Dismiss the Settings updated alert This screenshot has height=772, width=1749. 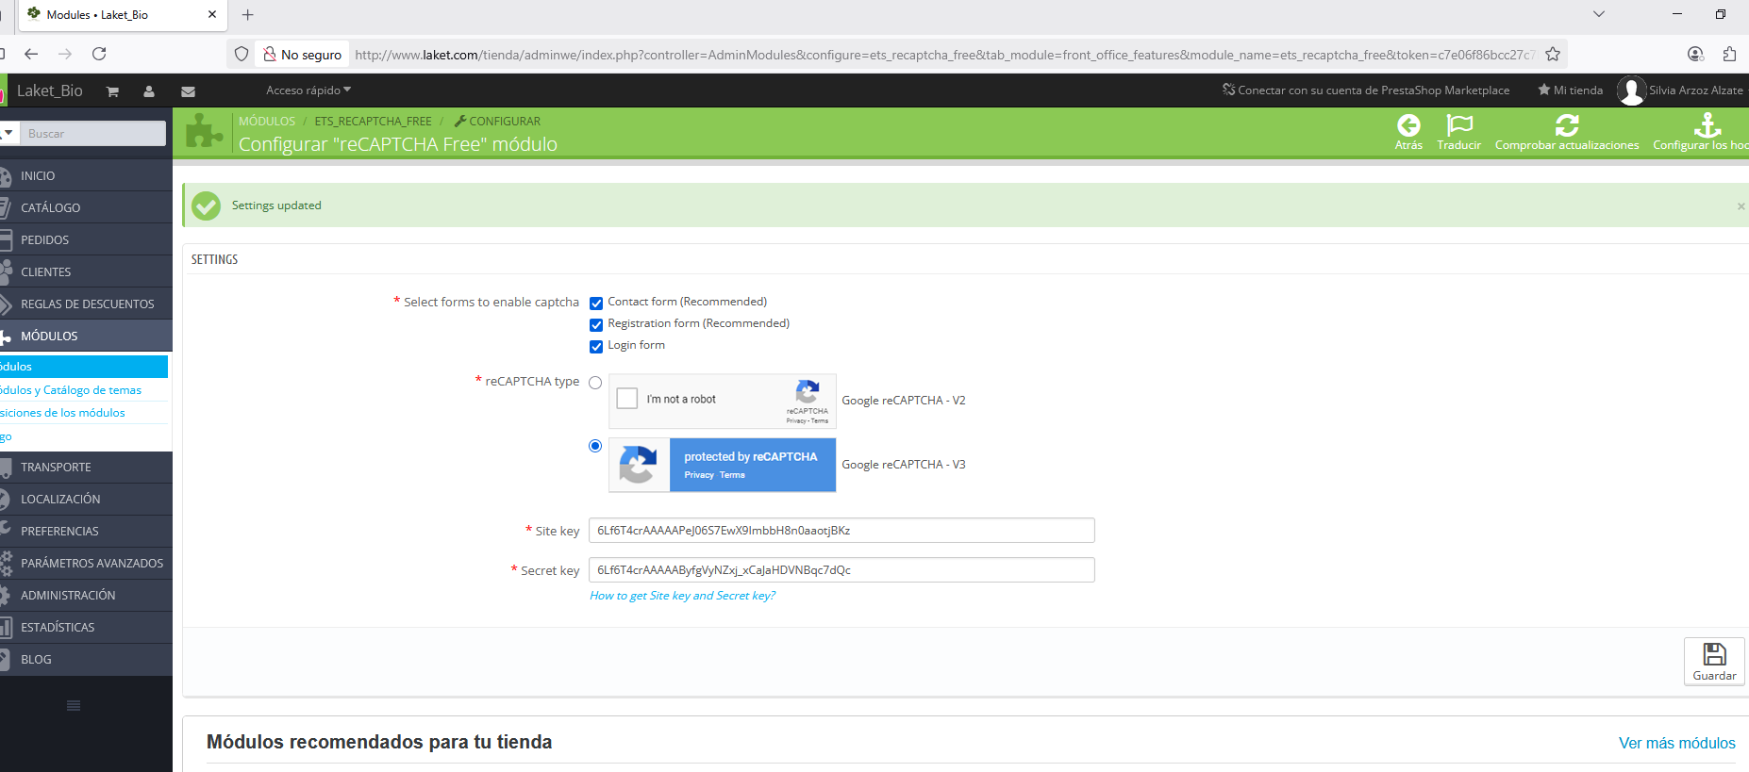[x=1741, y=206]
